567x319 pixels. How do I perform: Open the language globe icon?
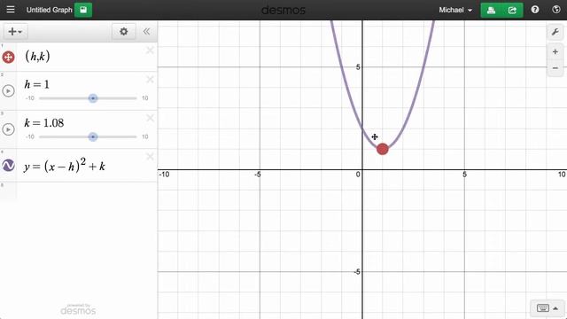click(x=556, y=10)
